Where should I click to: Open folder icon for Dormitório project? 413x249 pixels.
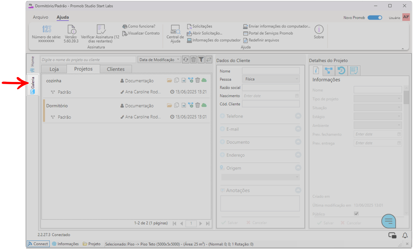[x=169, y=105]
